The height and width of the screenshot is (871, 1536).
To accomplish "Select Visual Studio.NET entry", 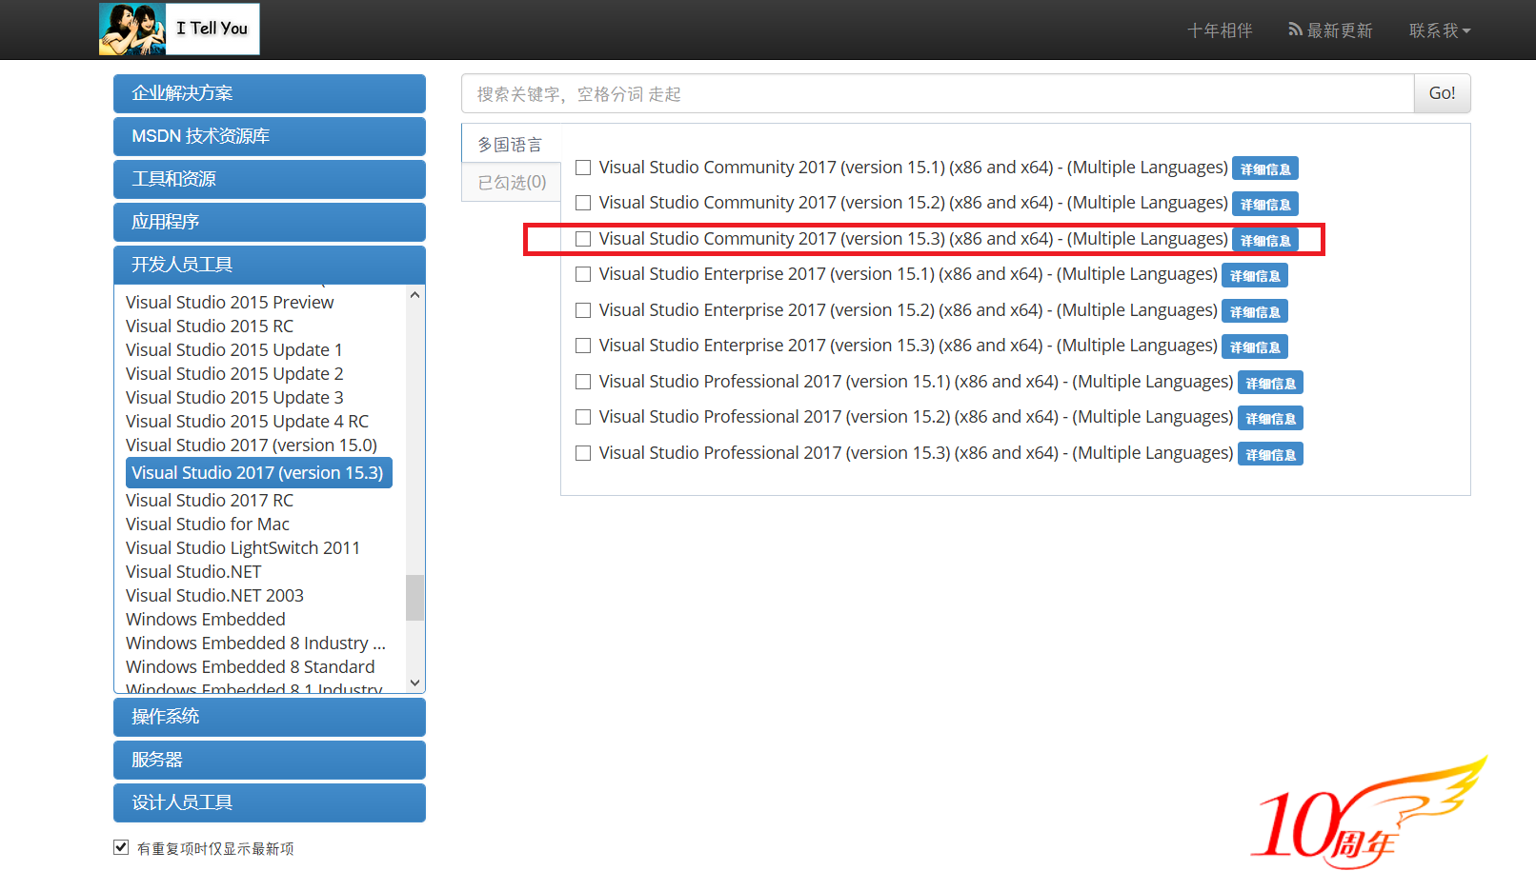I will point(193,571).
